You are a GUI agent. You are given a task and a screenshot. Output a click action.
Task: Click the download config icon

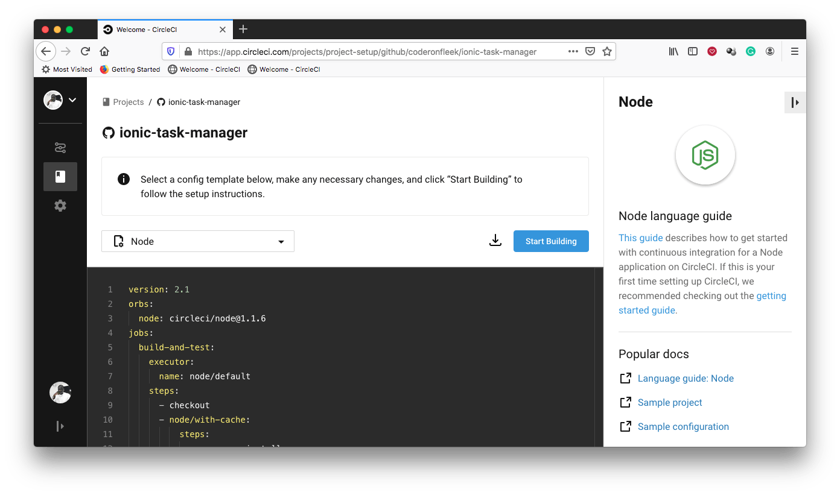pyautogui.click(x=495, y=240)
